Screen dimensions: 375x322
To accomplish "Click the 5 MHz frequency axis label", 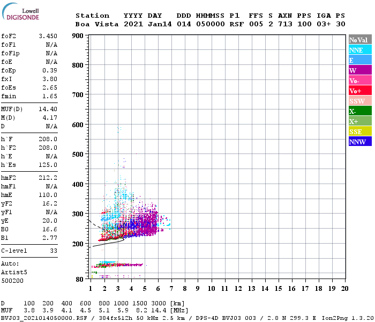I will (x=145, y=289).
